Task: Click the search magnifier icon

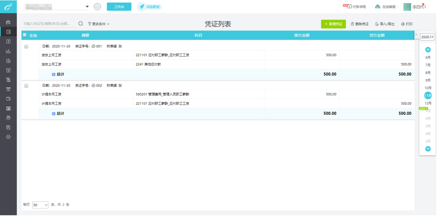Action: point(80,24)
